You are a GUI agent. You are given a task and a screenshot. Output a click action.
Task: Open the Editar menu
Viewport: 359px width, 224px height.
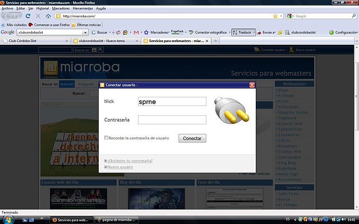pyautogui.click(x=21, y=8)
